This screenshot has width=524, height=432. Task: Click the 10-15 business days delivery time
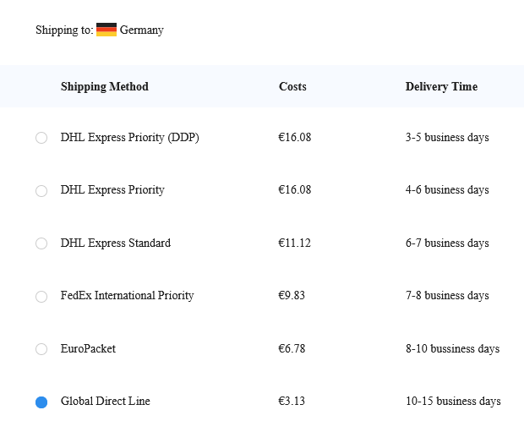[x=453, y=401]
